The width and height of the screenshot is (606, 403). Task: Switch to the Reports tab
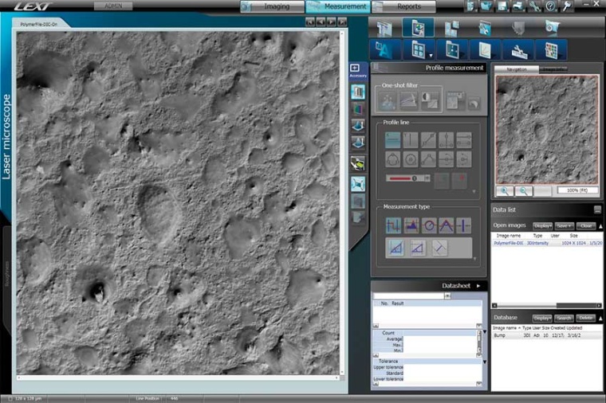[404, 6]
